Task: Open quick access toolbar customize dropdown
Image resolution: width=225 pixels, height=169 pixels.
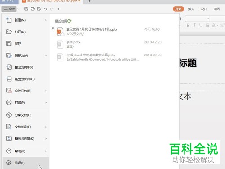Action: pyautogui.click(x=58, y=9)
